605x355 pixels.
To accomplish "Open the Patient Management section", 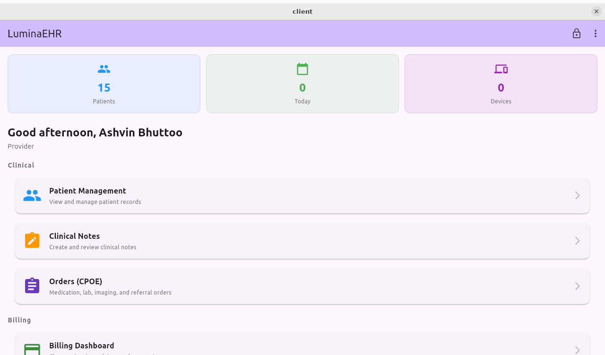I will 302,195.
